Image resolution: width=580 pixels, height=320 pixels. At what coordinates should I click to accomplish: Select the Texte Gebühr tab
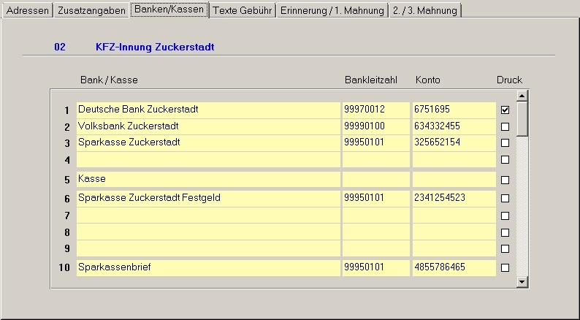(x=242, y=10)
